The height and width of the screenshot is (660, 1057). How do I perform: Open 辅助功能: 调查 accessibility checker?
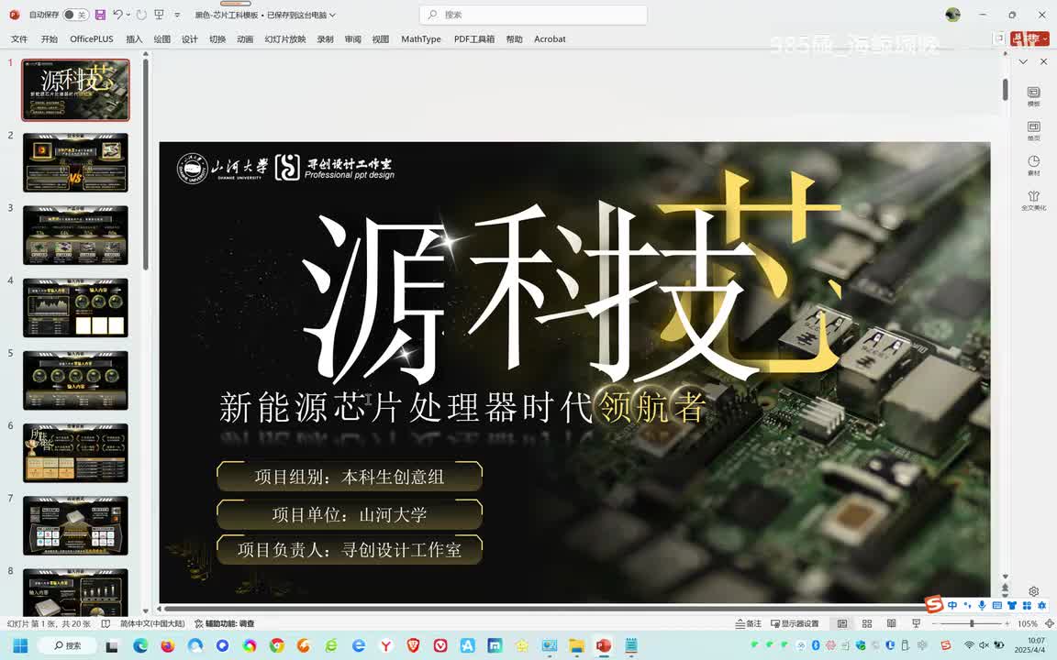point(225,623)
